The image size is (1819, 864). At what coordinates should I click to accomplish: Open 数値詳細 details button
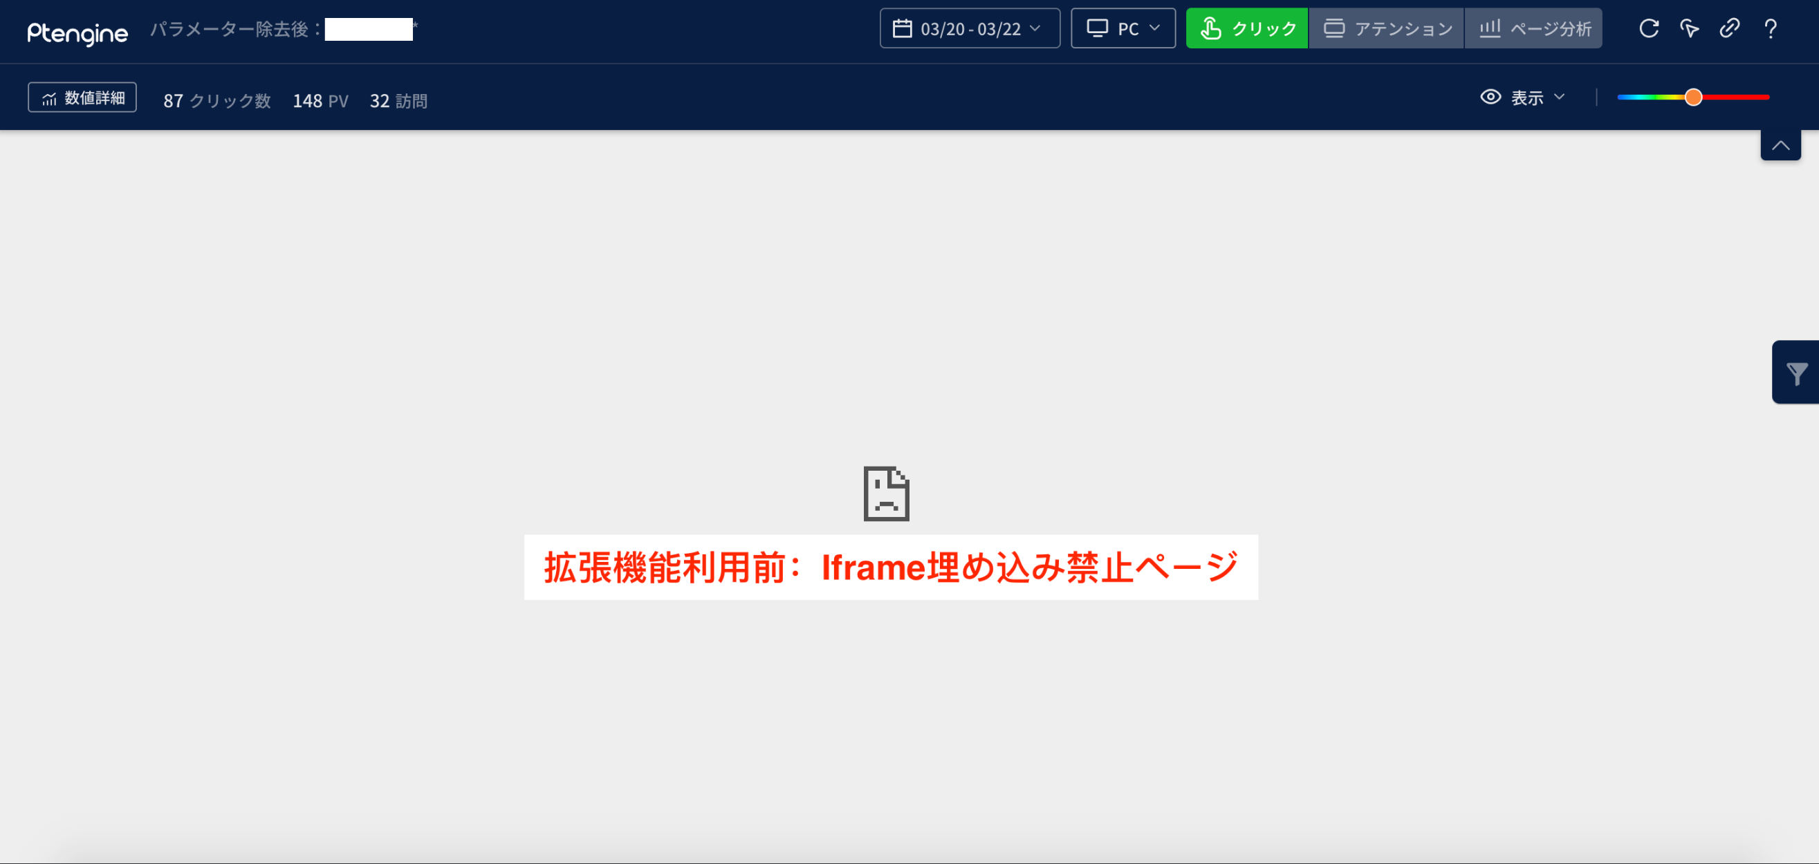click(82, 97)
